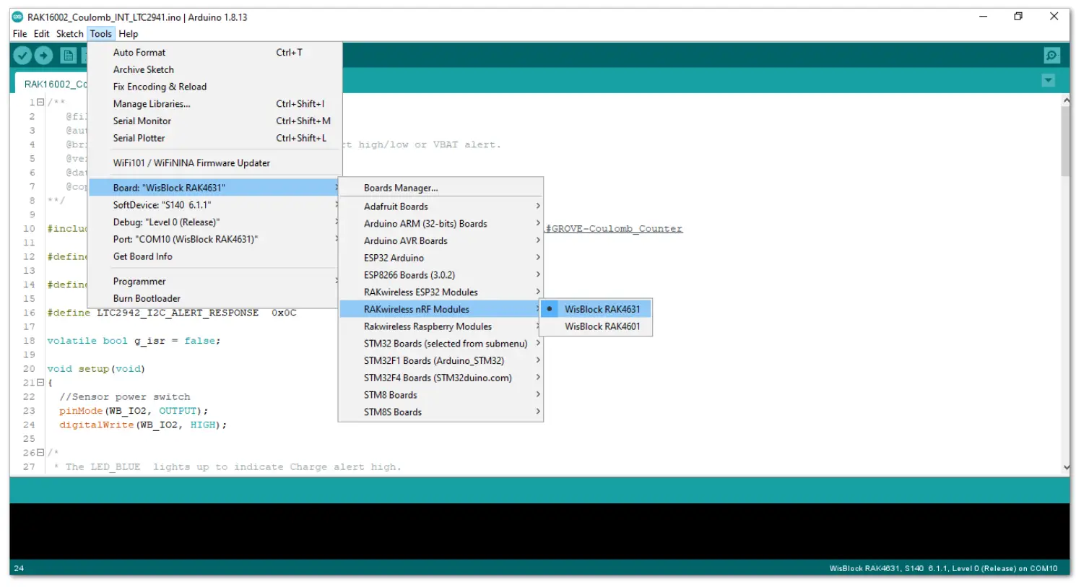Image resolution: width=1089 pixels, height=587 pixels.
Task: Select WisBlock RAK4631 radio option
Action: (x=596, y=309)
